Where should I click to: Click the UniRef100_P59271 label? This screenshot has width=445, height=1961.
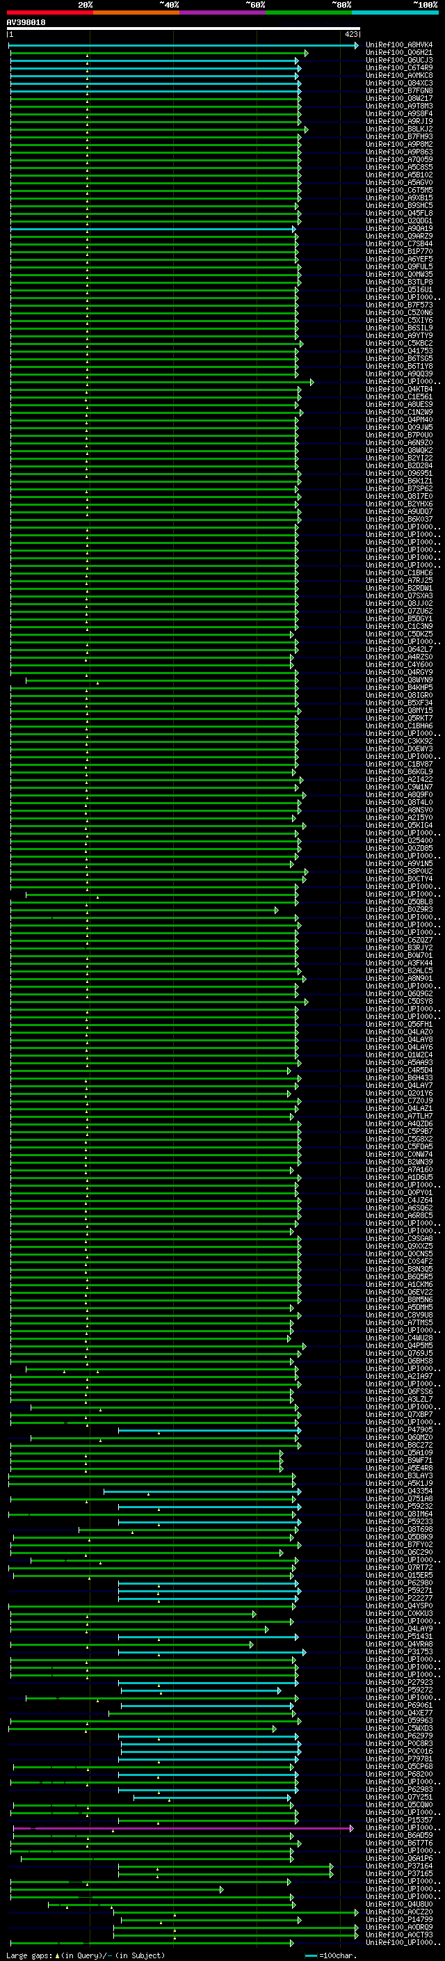(x=399, y=1590)
